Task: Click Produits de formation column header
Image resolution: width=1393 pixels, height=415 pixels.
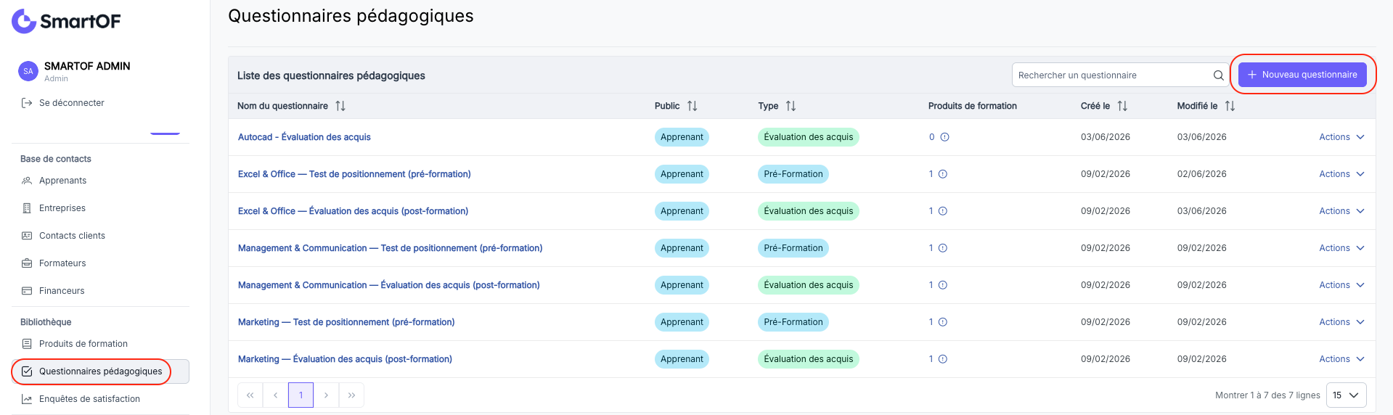Action: coord(973,106)
